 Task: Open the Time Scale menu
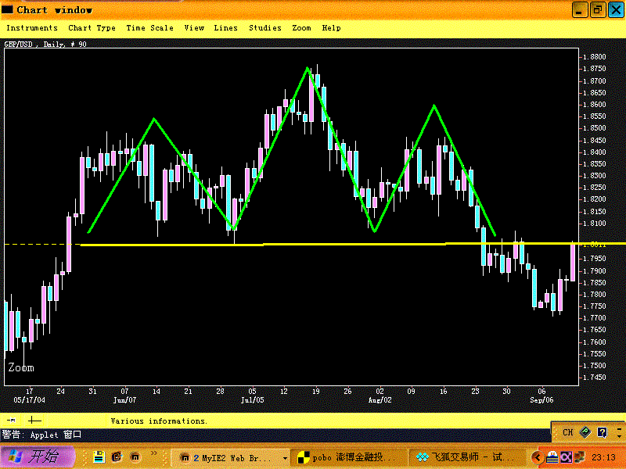[149, 28]
